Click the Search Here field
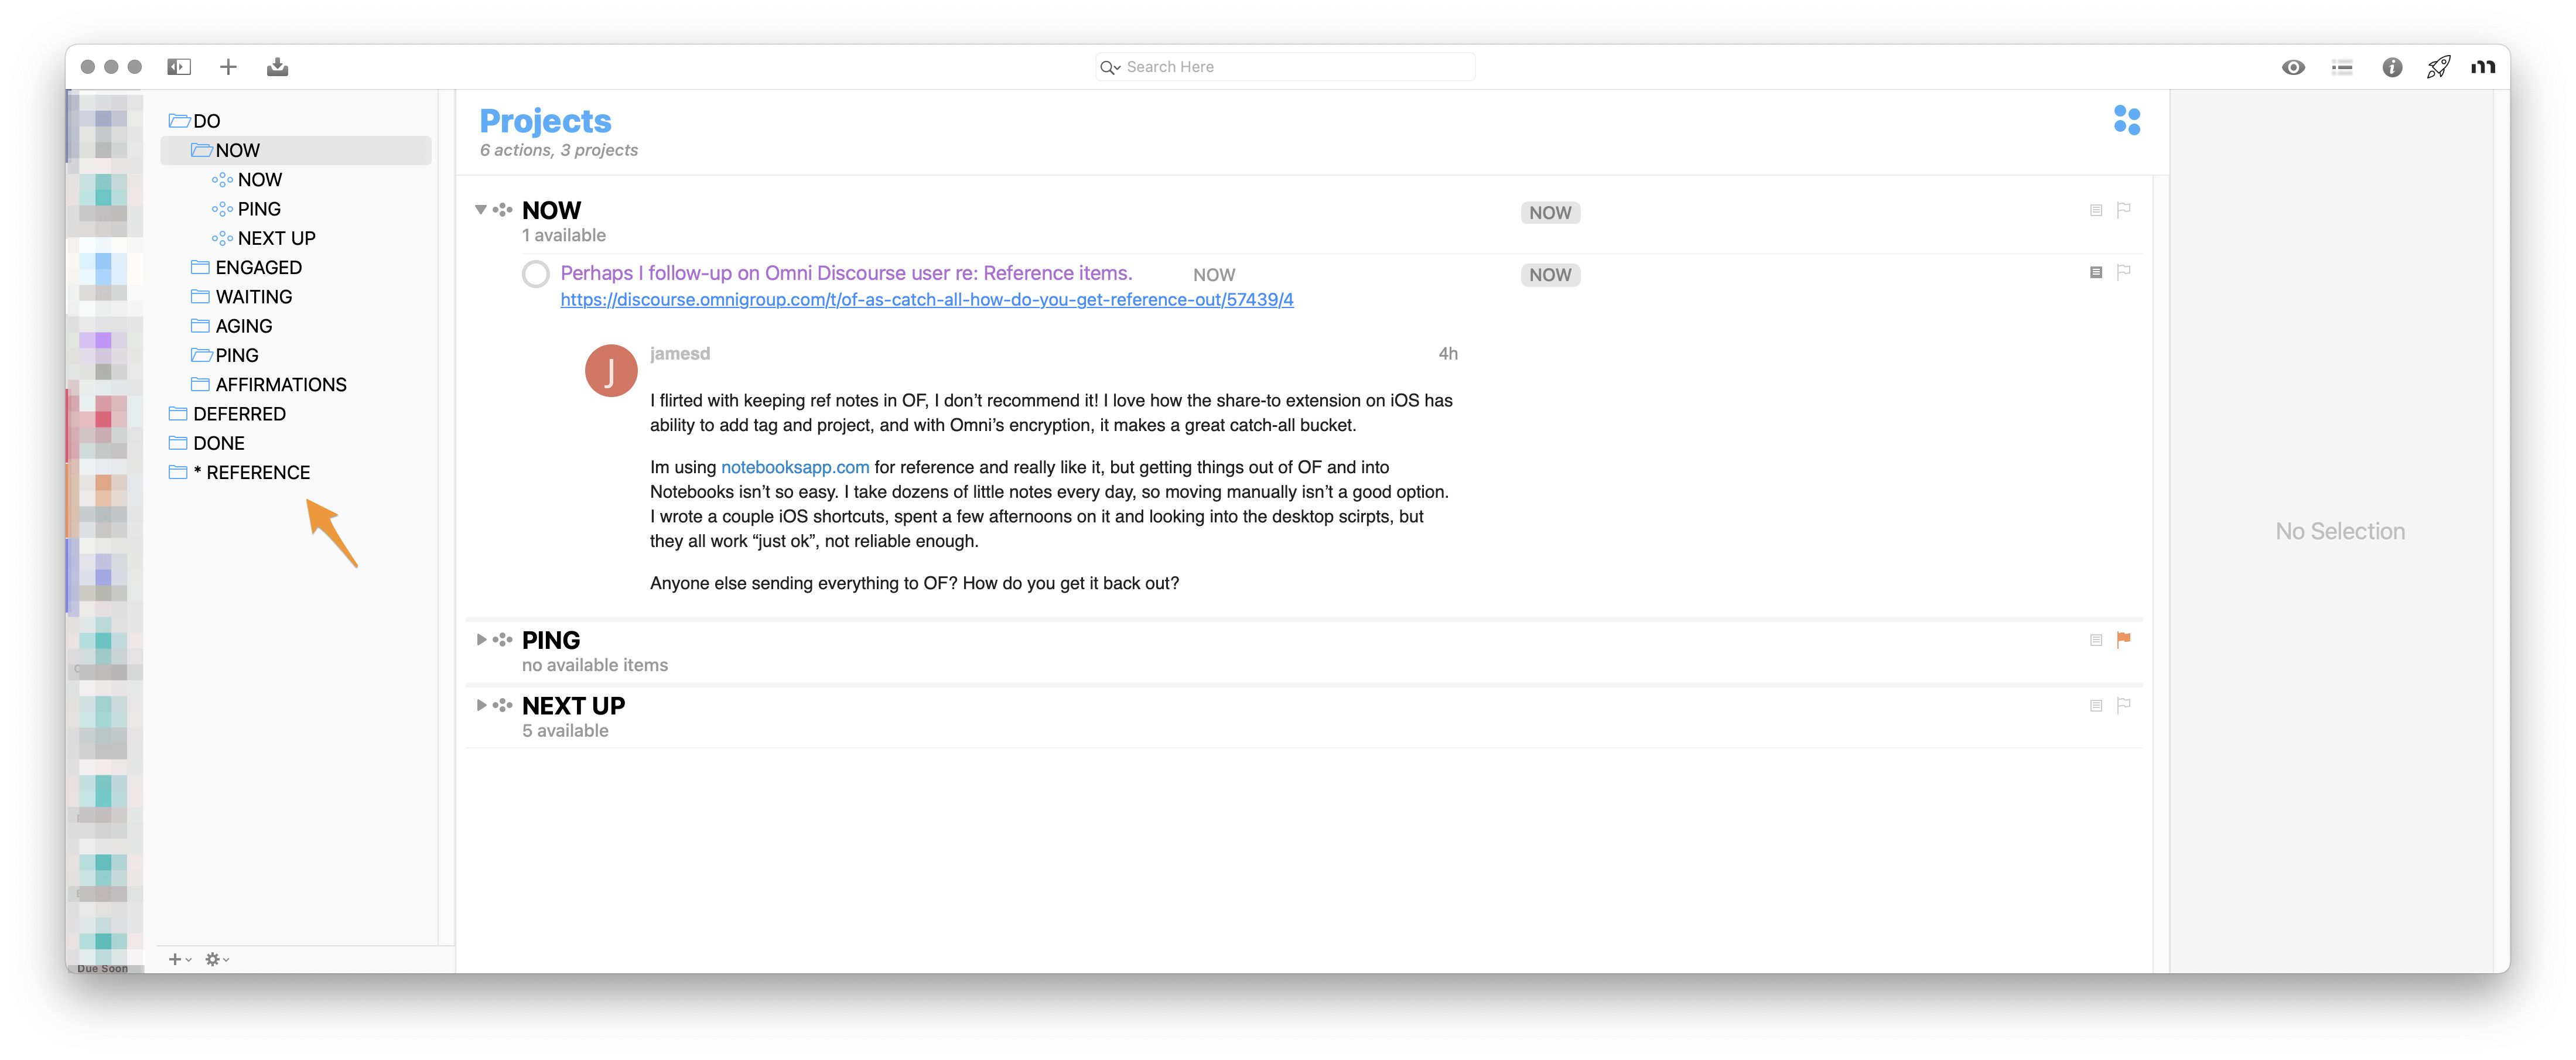2576x1060 pixels. 1284,67
